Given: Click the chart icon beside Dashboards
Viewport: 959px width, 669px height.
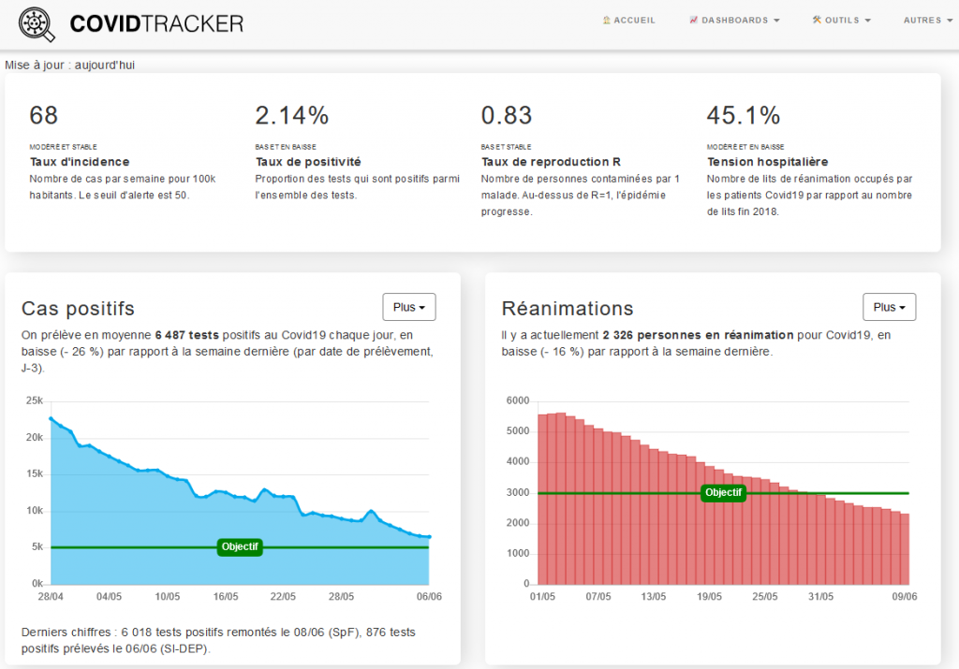Looking at the screenshot, I should coord(694,21).
